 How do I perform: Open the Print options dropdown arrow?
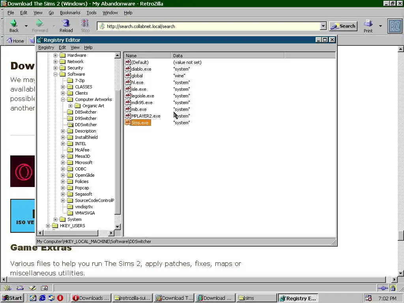tap(380, 26)
